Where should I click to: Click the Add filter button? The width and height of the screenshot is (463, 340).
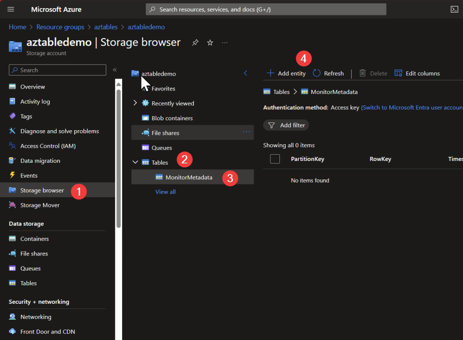(x=286, y=125)
